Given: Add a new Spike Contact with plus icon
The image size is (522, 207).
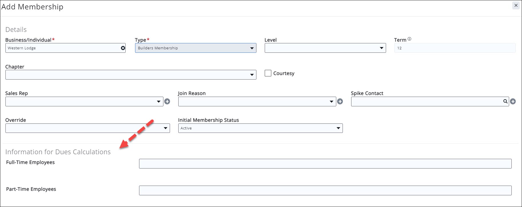Looking at the screenshot, I should (x=513, y=102).
